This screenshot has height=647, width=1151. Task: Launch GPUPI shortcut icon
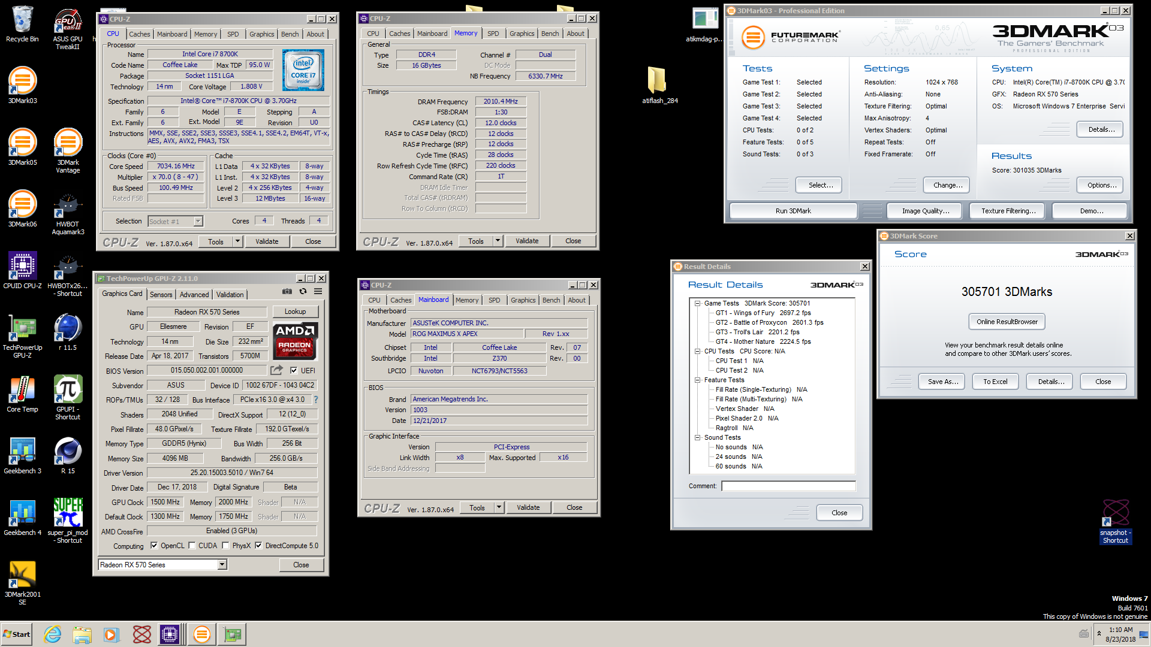click(x=68, y=398)
